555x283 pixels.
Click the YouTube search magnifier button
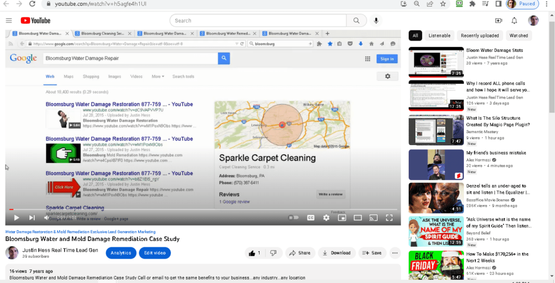(357, 21)
